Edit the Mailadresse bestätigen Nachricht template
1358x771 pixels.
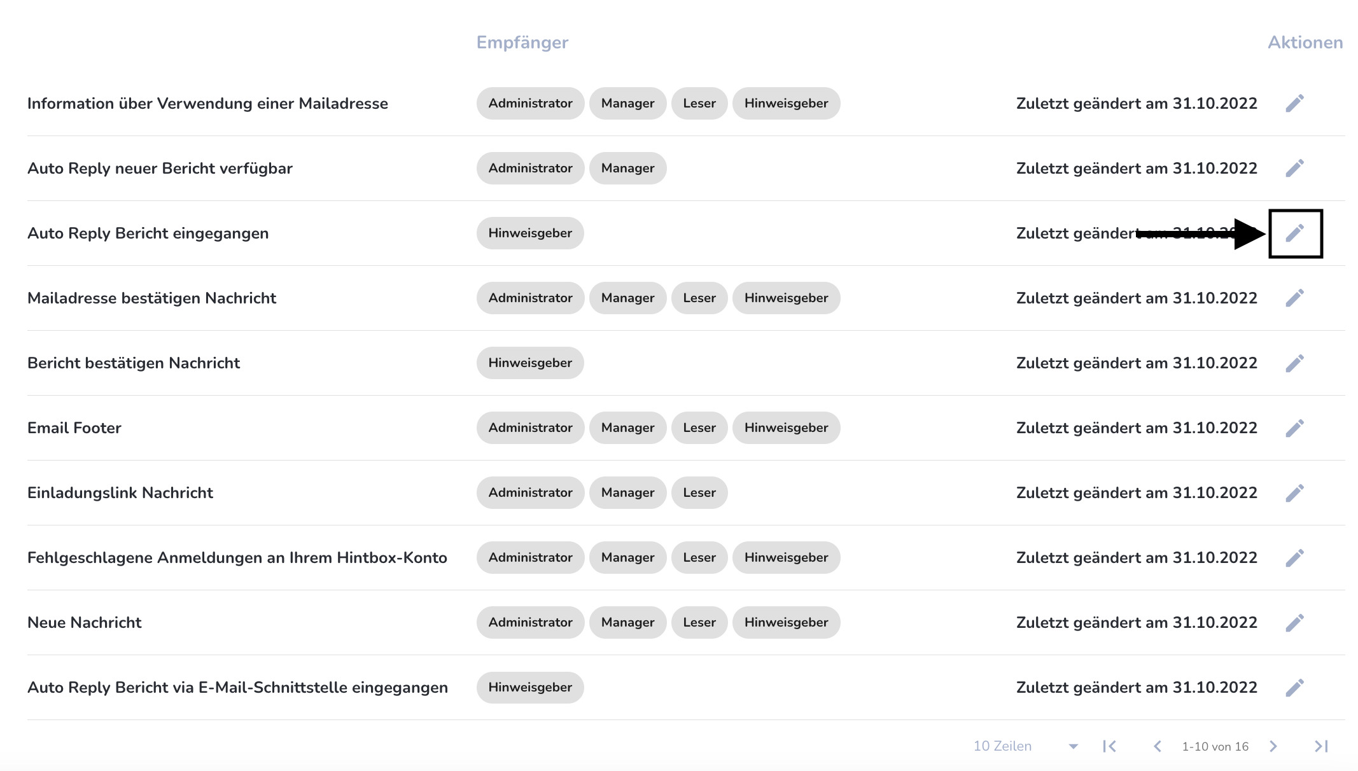point(1294,298)
